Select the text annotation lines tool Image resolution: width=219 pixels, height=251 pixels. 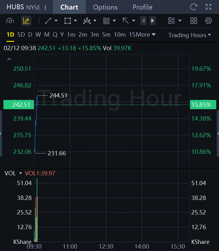tap(106, 21)
